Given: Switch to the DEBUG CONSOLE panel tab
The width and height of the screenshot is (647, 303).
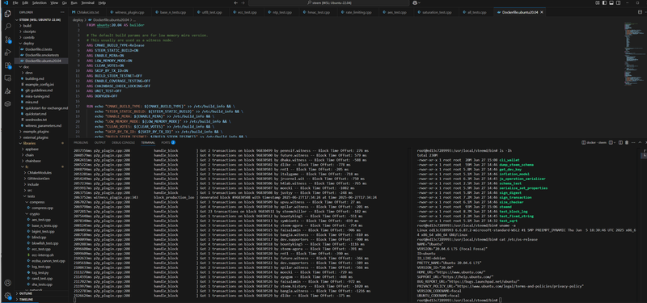Looking at the screenshot, I should tap(124, 142).
